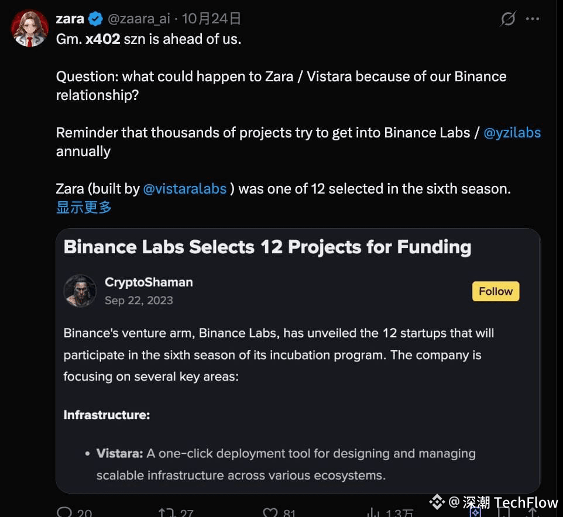Click CryptoShaman's avatar image
This screenshot has width=563, height=517.
point(80,291)
